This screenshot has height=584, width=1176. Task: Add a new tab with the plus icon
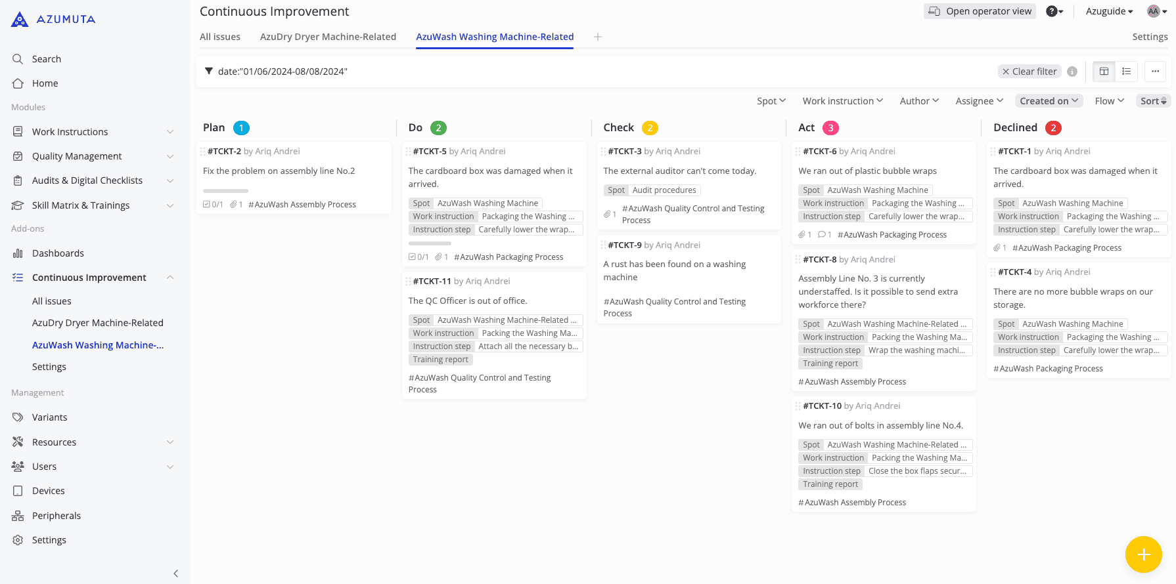pyautogui.click(x=598, y=37)
